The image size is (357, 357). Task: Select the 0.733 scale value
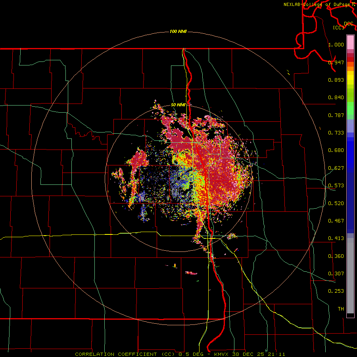click(336, 133)
